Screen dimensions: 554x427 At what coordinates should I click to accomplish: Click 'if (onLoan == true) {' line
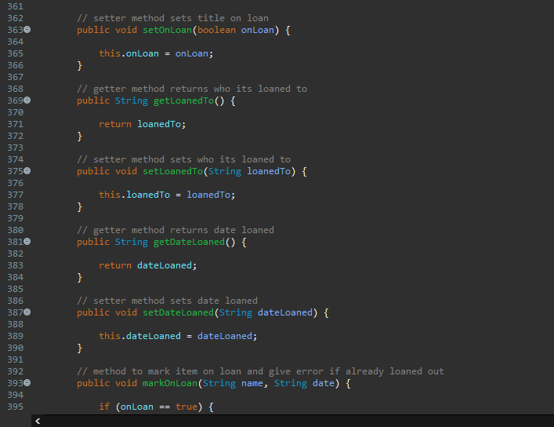[x=156, y=407]
